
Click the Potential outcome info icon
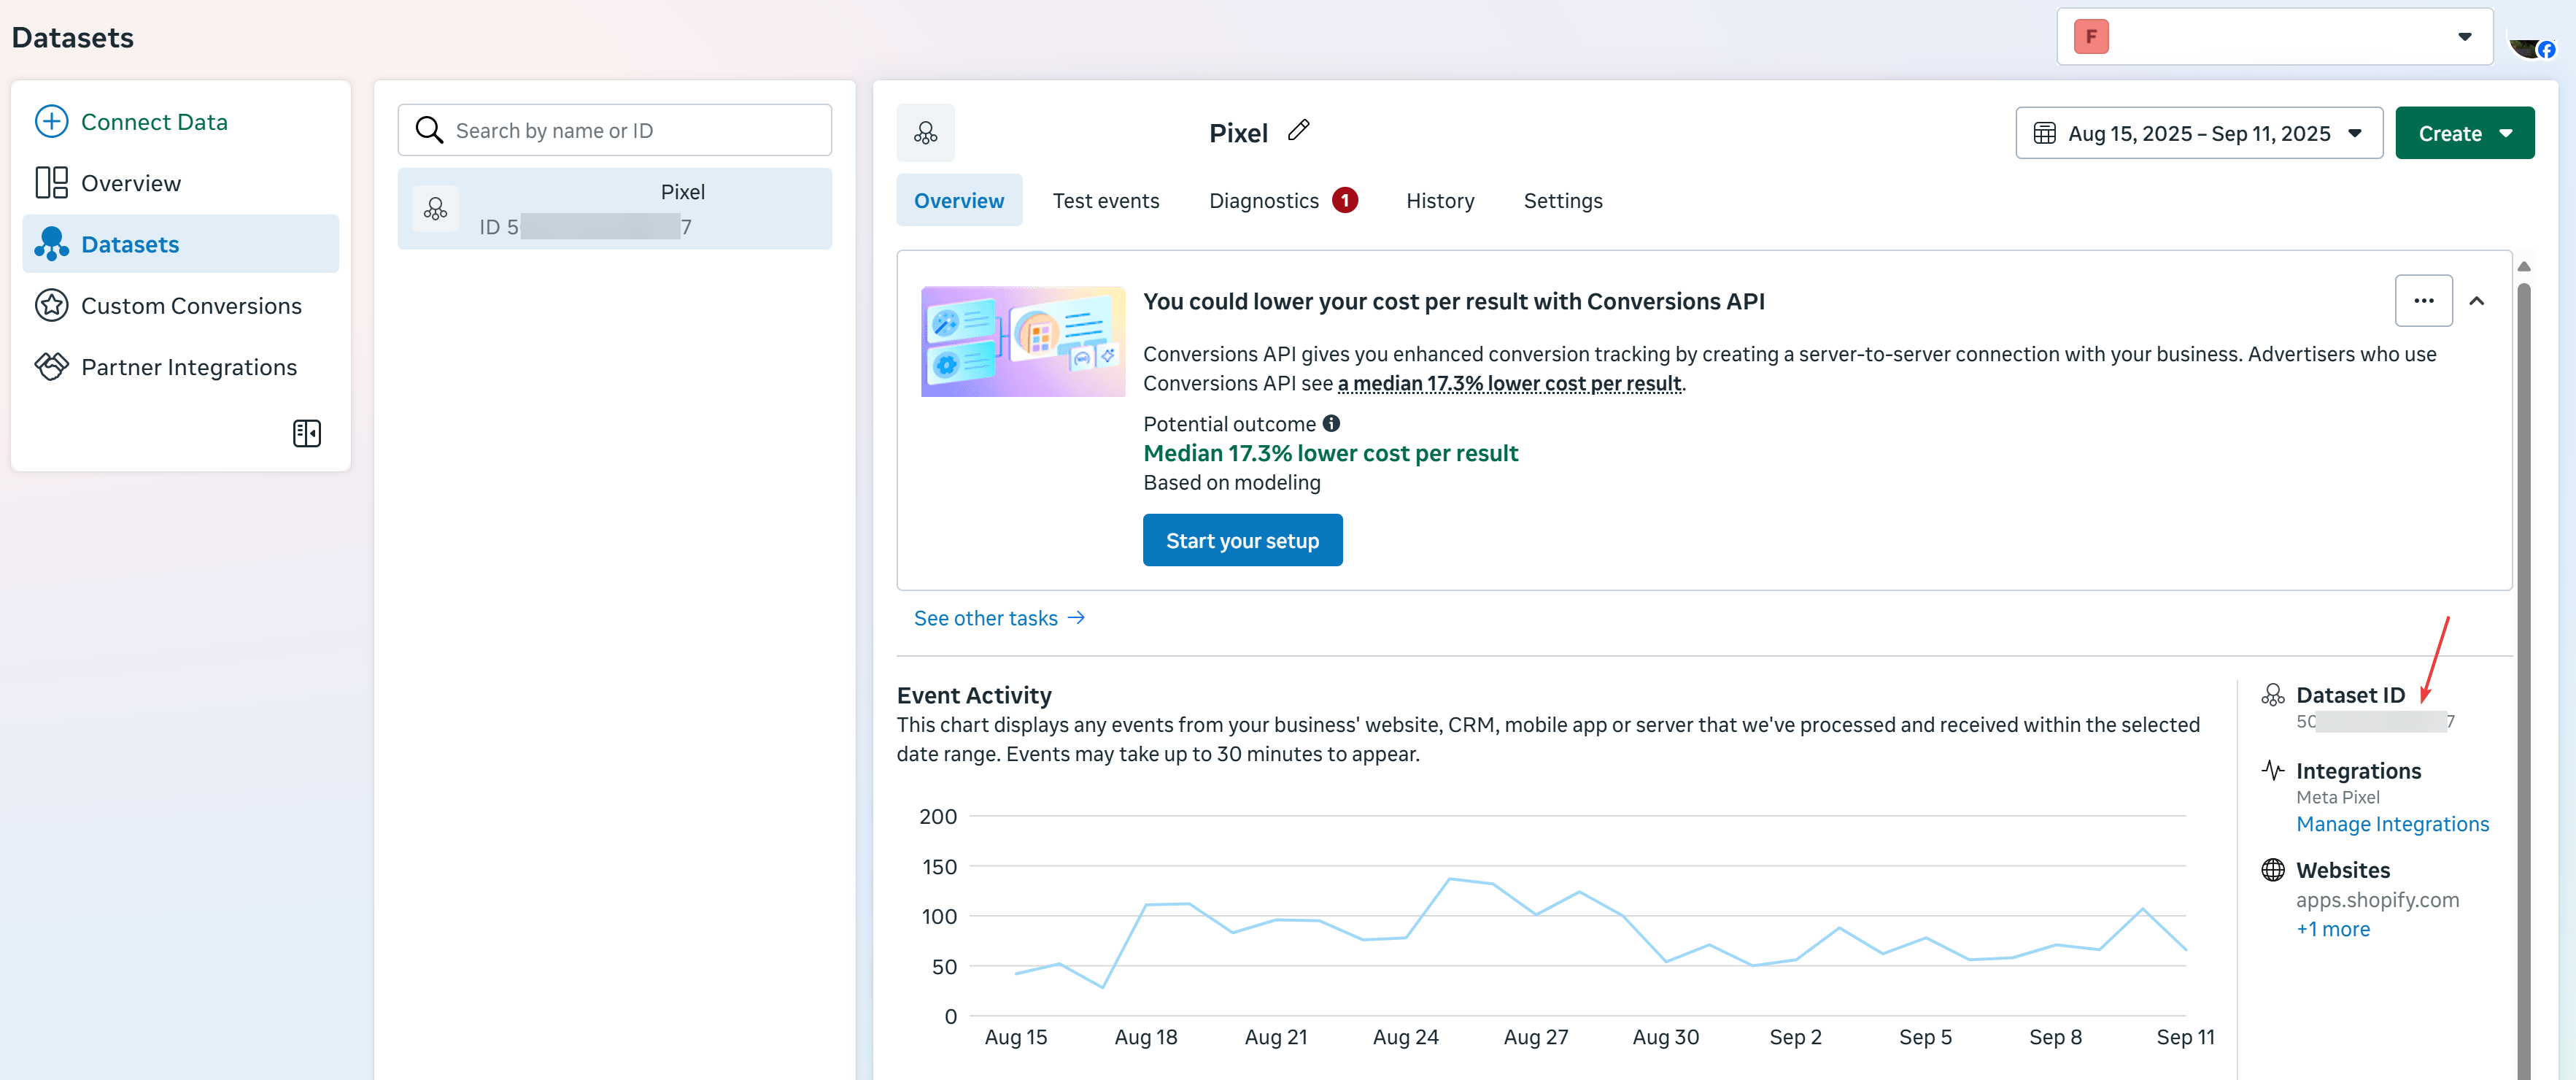click(1331, 423)
